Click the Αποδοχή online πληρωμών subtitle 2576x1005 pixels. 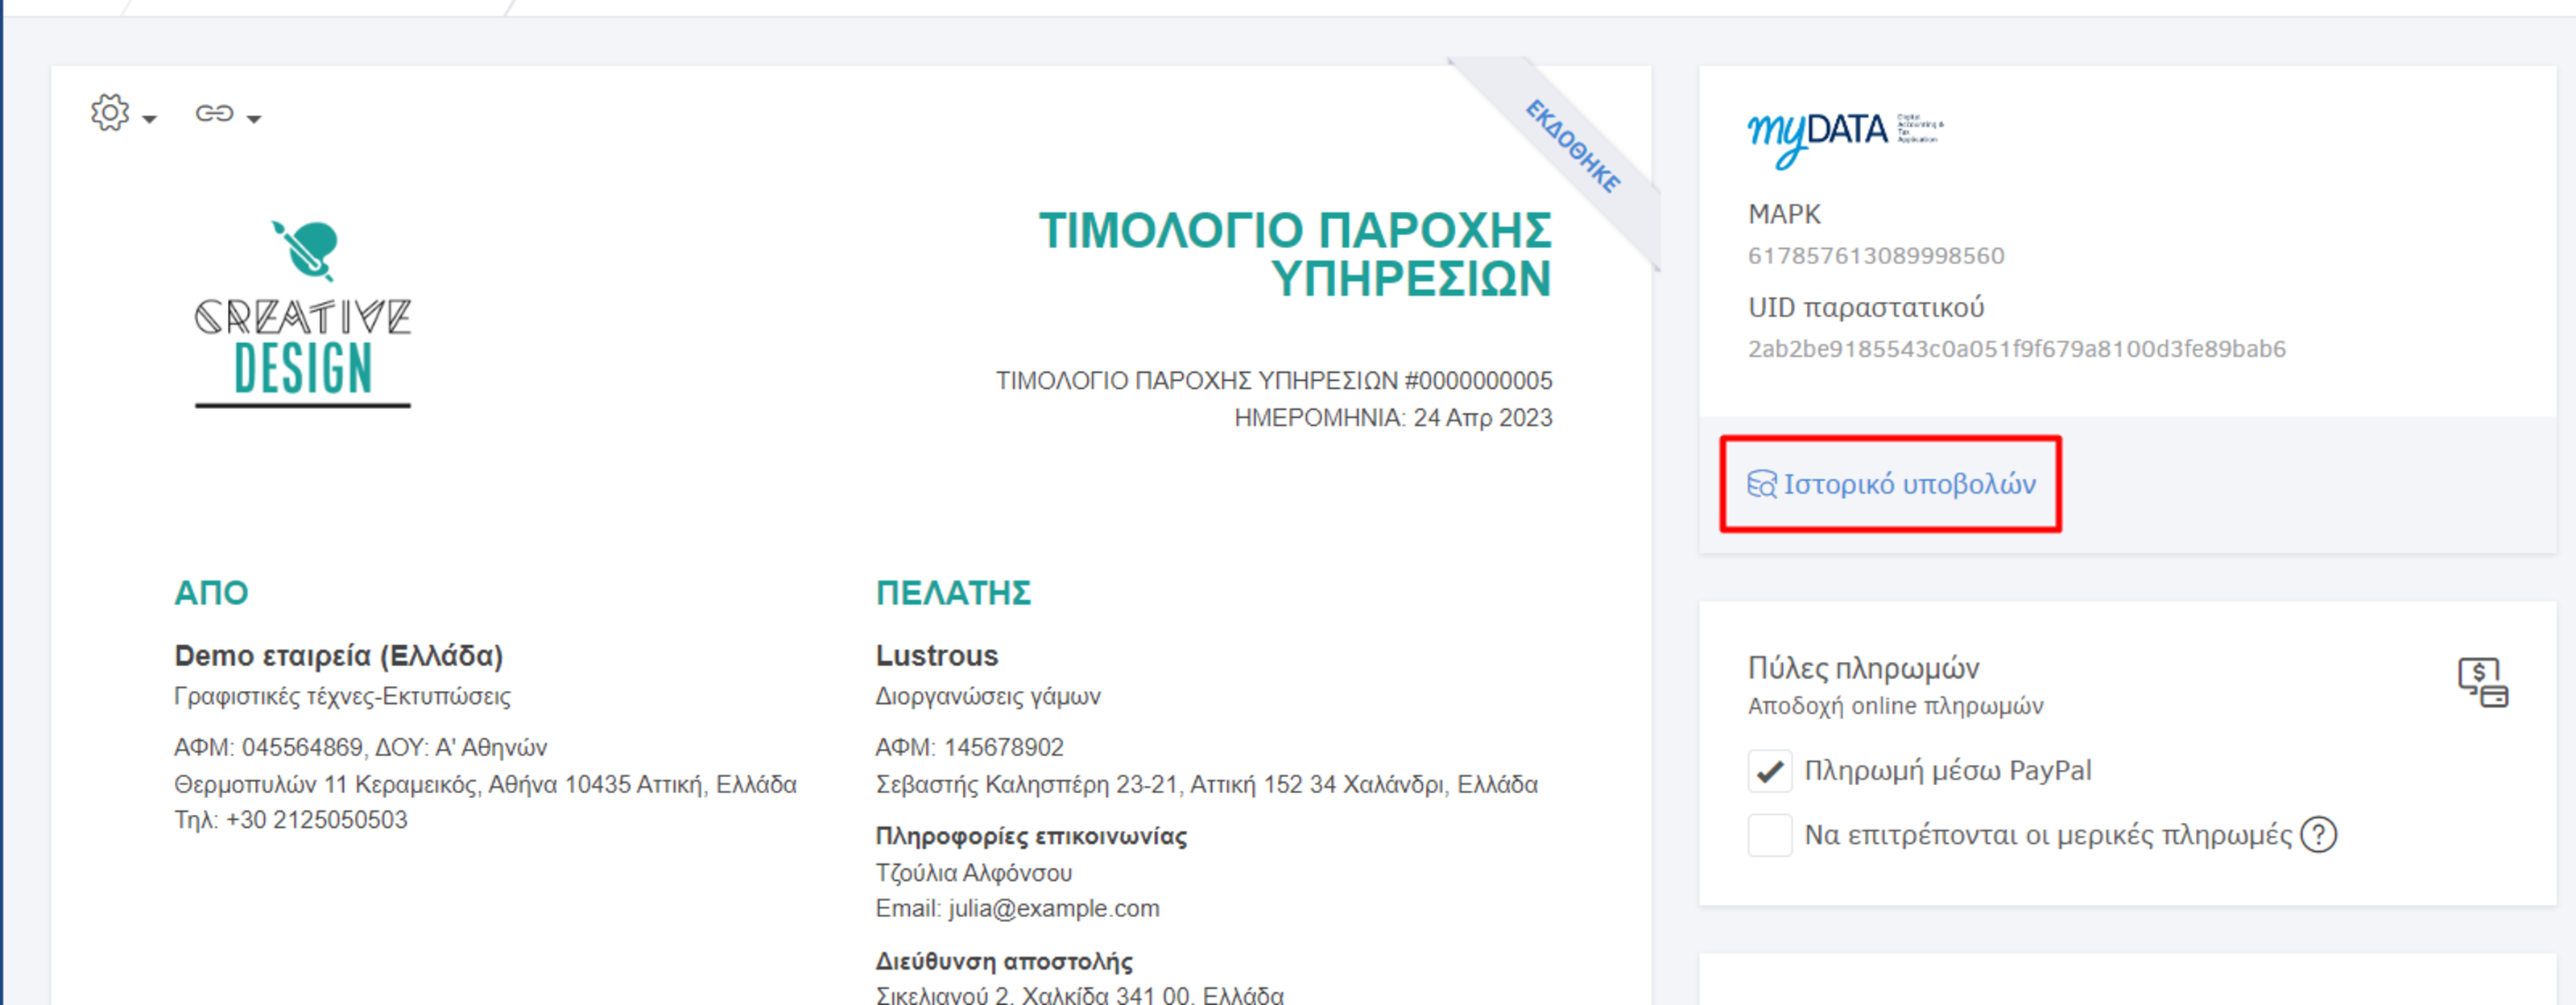click(1895, 706)
